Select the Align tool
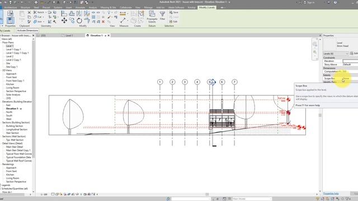Image resolution: width=358 pixels, height=201 pixels. [x=64, y=13]
